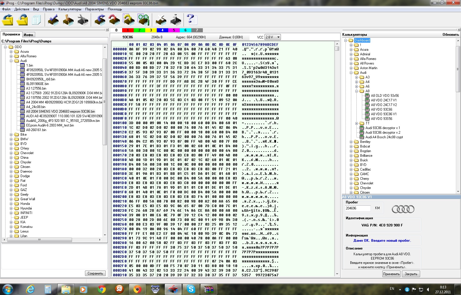
Task: Select the Audi 93C86 decryptor v.2 calculator
Action: click(383, 133)
